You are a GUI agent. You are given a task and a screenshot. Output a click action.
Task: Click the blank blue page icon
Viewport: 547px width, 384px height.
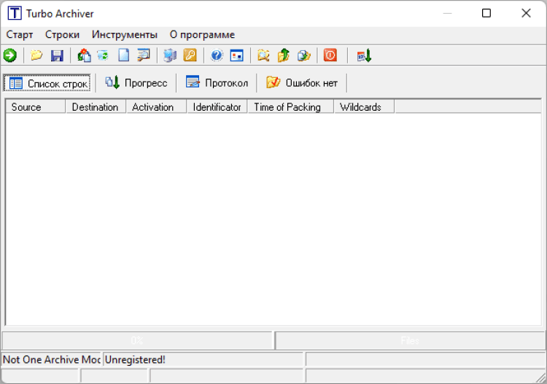coord(123,55)
